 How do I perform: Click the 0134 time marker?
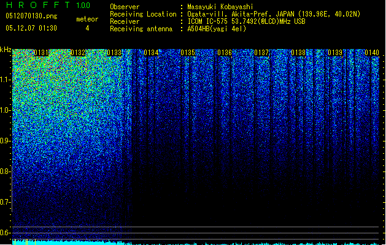tap(151, 53)
